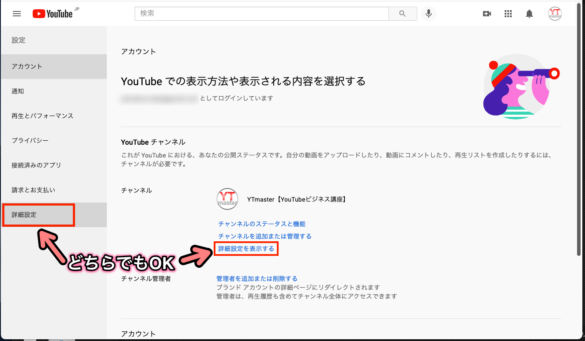Click the search magnifier button

pos(403,14)
